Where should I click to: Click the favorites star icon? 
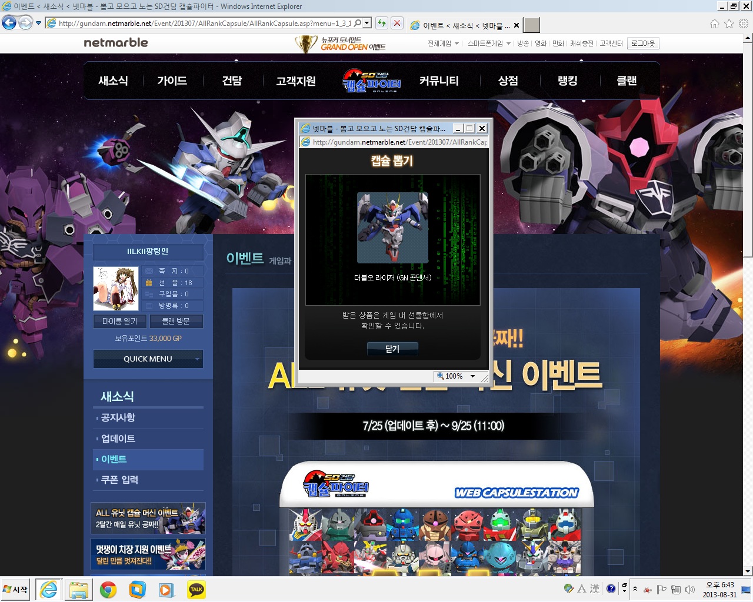click(x=729, y=24)
